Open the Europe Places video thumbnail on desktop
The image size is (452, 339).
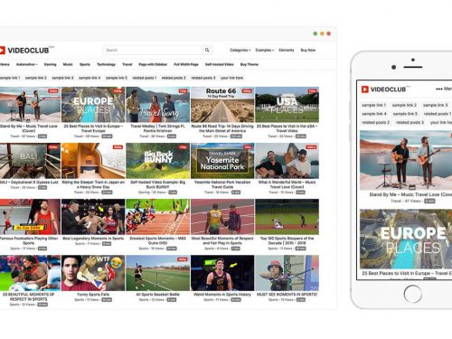93,105
